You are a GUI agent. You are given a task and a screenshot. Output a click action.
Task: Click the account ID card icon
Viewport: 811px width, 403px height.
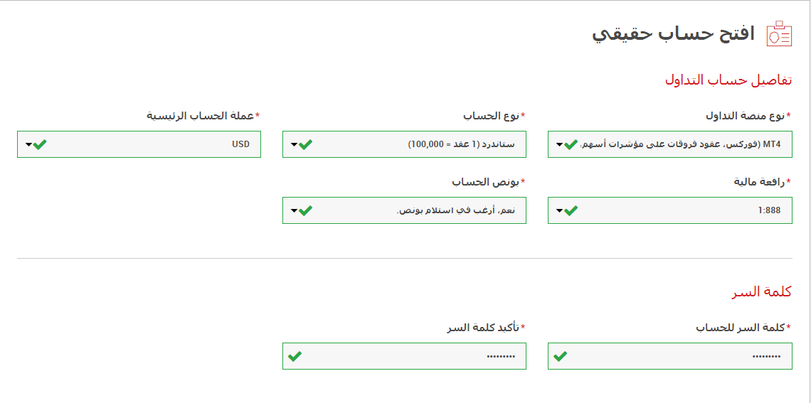click(779, 34)
